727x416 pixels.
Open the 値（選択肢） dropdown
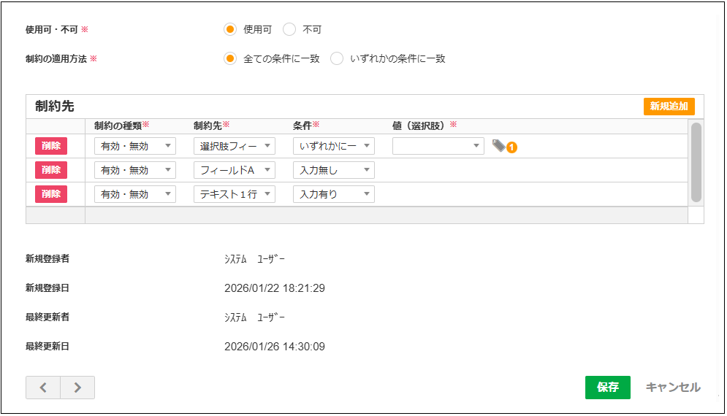tap(438, 146)
